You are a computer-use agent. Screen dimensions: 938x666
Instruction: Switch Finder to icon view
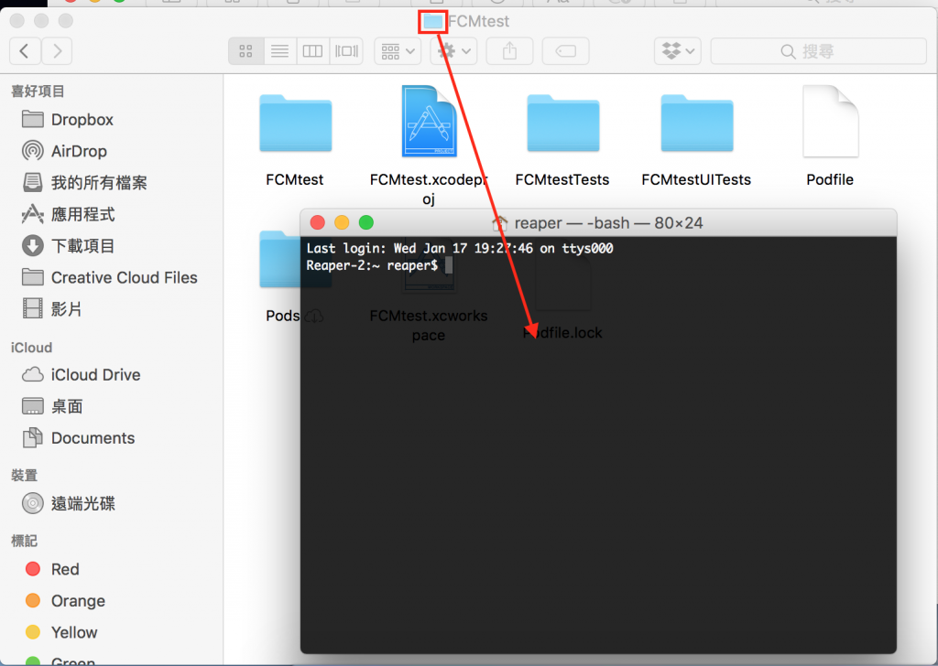point(245,51)
